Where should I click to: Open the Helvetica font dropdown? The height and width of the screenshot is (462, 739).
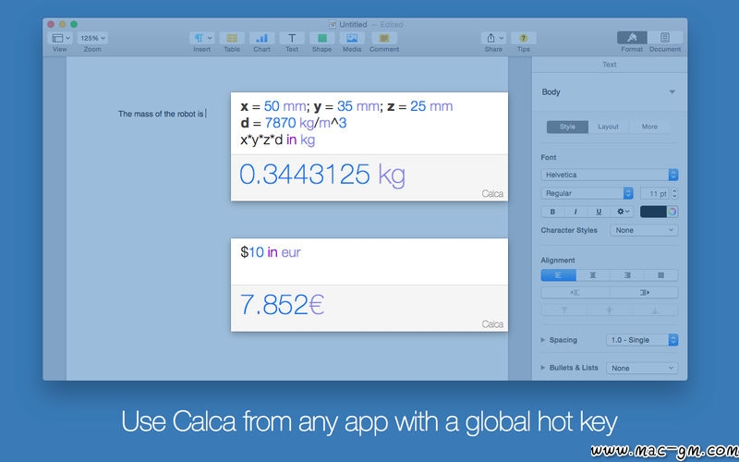pyautogui.click(x=610, y=175)
